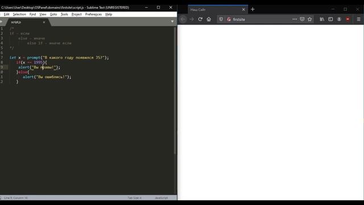
Task: Open the Project menu
Action: (x=77, y=14)
